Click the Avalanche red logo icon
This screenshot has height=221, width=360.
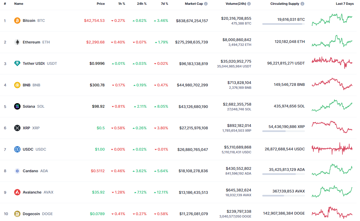coord(17,192)
